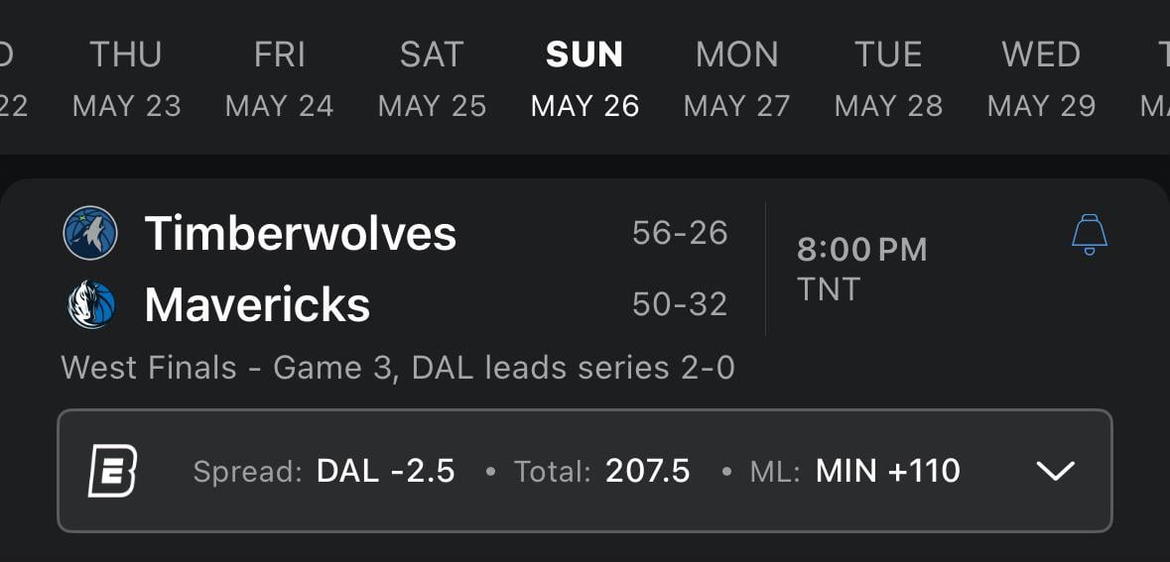Tap the Timberwolves team logo
1170x562 pixels.
(90, 234)
